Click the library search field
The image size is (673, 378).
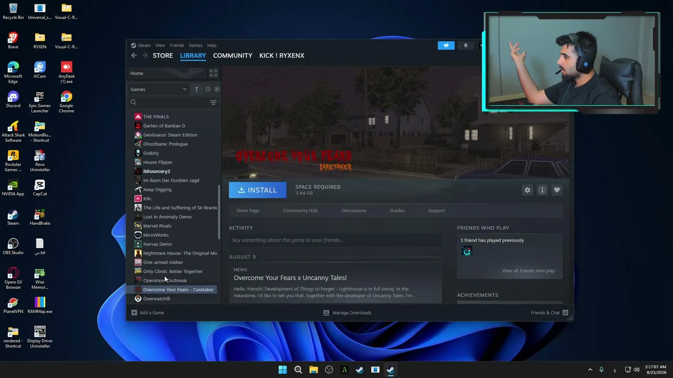[169, 102]
